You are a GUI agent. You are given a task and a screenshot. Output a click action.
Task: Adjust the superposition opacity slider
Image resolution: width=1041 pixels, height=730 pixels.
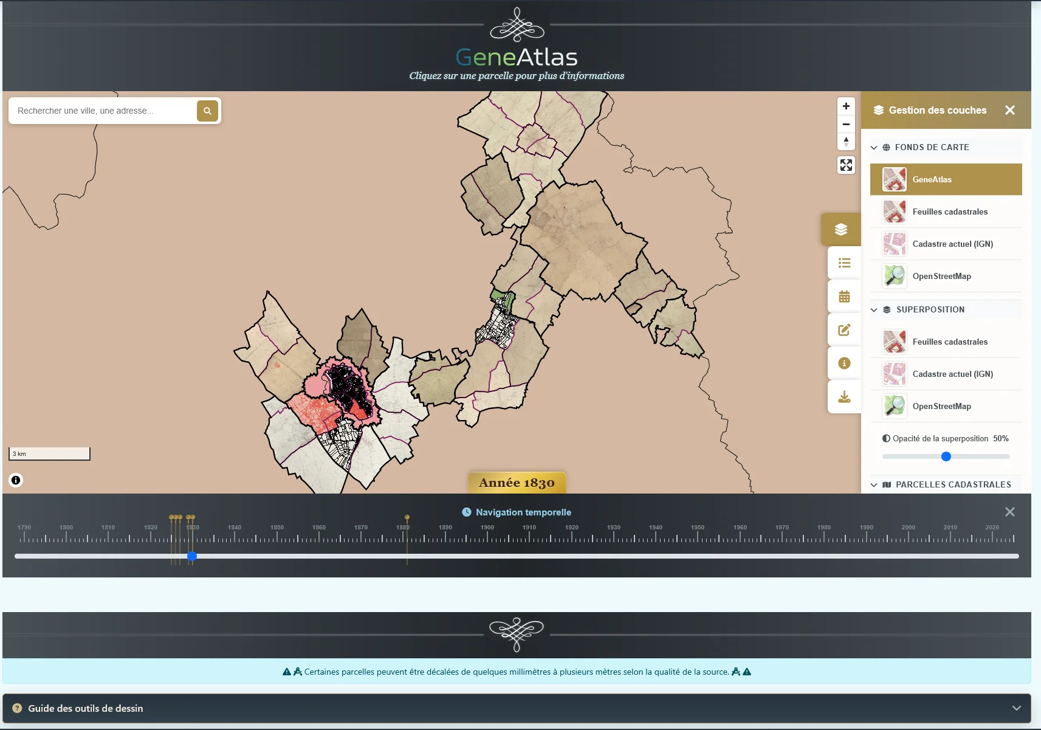(946, 456)
